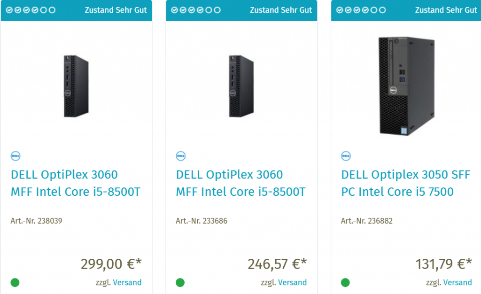481x294 pixels.
Task: Click the Versand link under 131,79 €
Action: (x=458, y=282)
